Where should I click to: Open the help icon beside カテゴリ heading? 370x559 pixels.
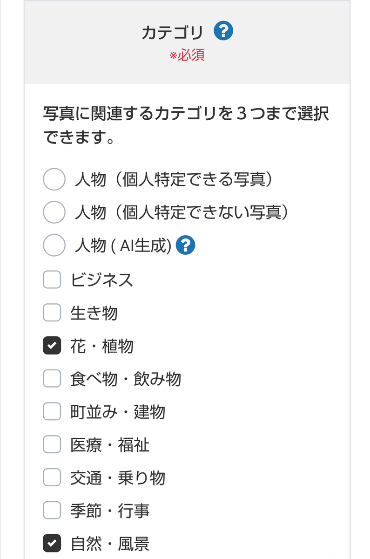[223, 31]
